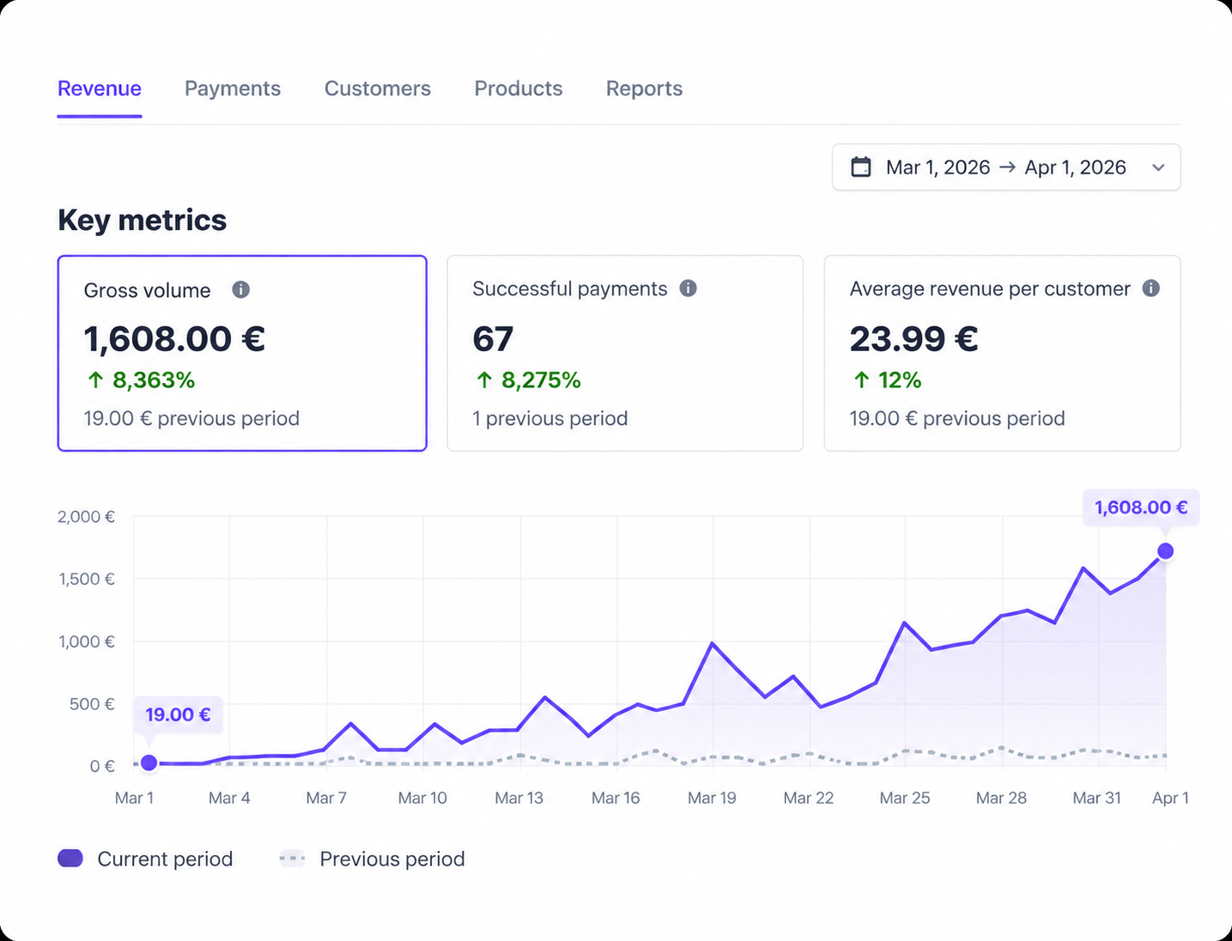Click info icon beside Average revenue per customer

point(1150,288)
